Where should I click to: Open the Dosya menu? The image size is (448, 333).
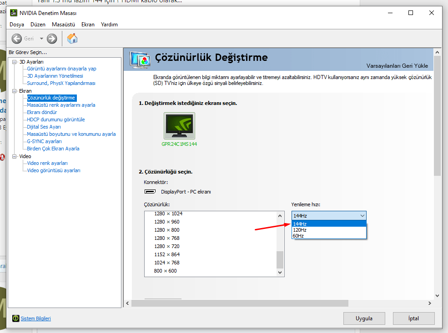pyautogui.click(x=17, y=25)
